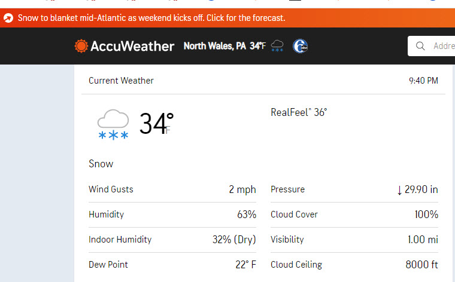This screenshot has width=455, height=282.
Task: Click the Current Weather card heading
Action: pyautogui.click(x=121, y=81)
